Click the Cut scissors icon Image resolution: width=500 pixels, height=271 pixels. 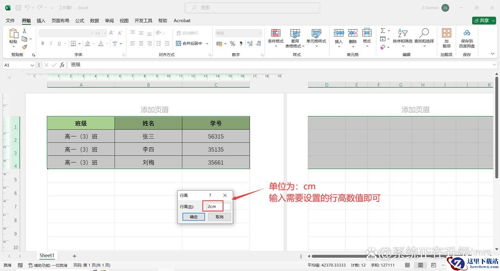pos(25,31)
